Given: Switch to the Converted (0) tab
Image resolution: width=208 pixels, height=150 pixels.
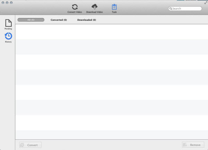Looking at the screenshot, I should [x=59, y=20].
